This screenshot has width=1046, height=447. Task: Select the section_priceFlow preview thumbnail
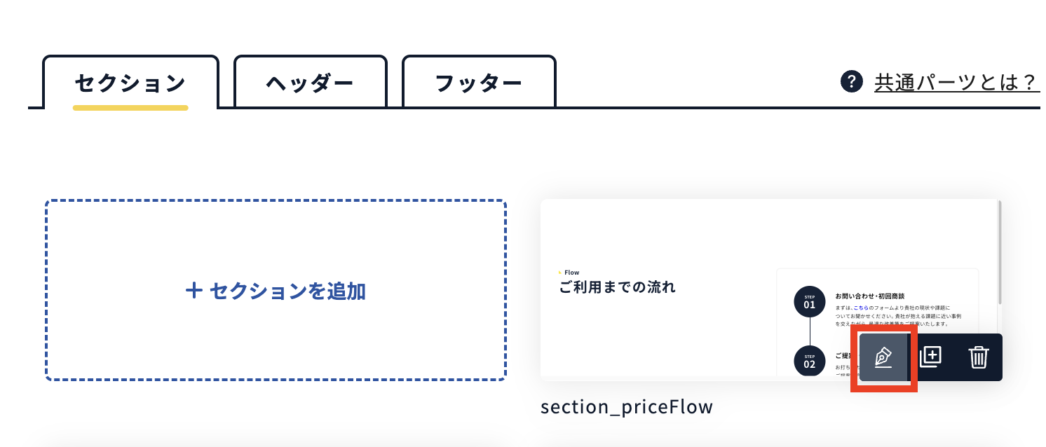click(770, 289)
